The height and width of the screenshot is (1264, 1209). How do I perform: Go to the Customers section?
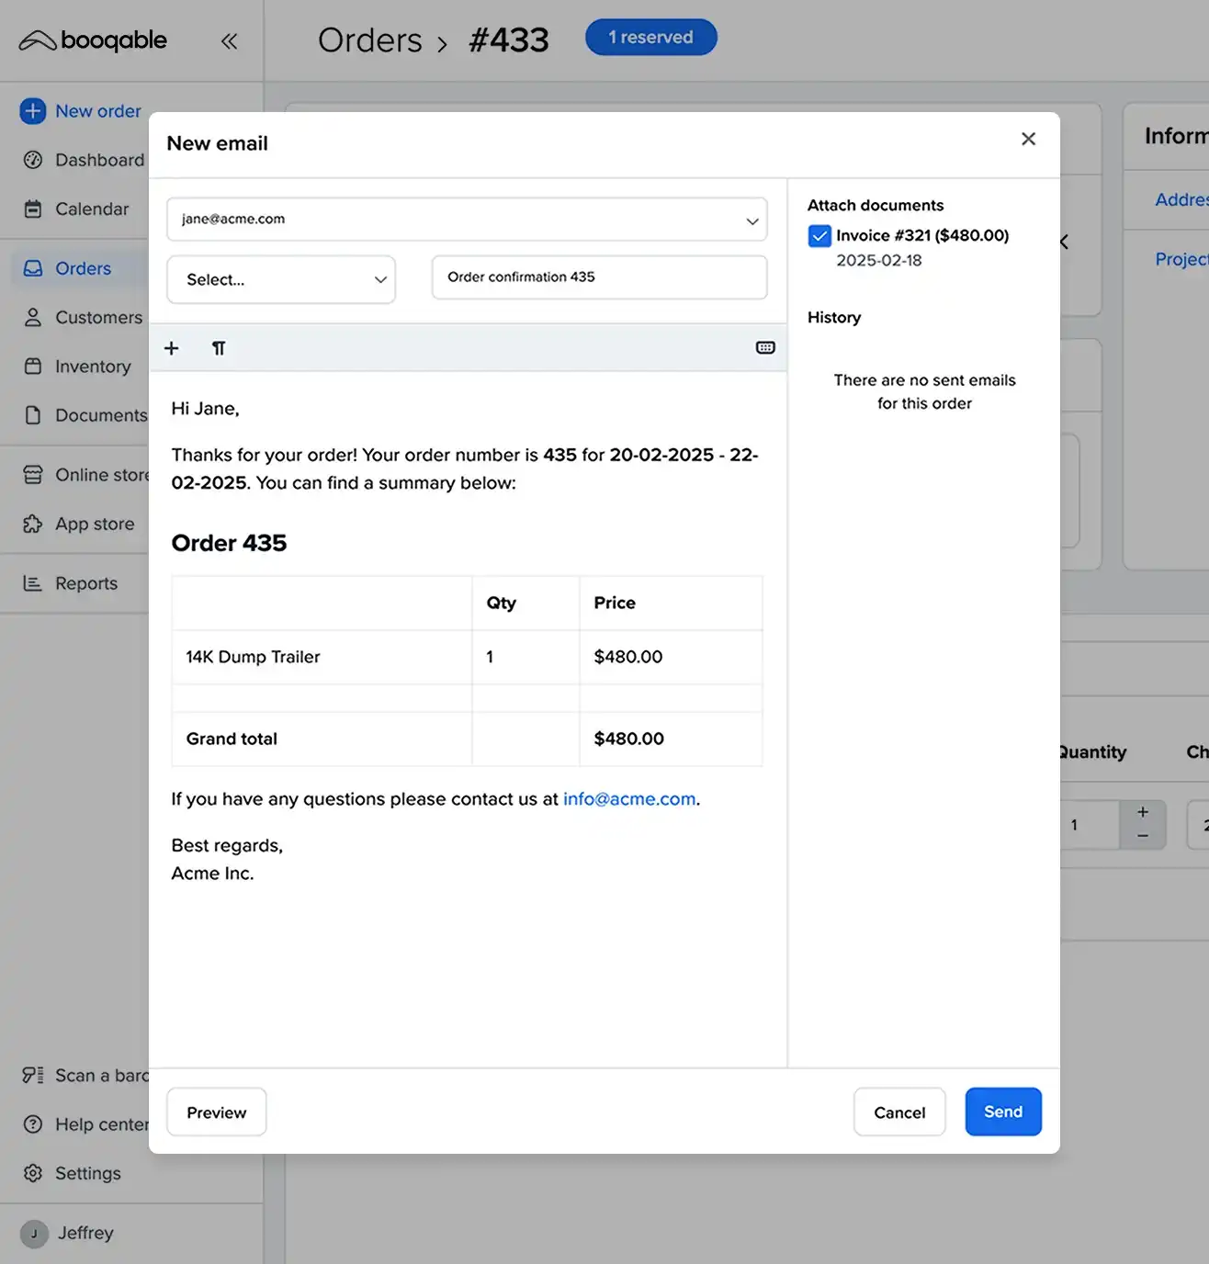click(33, 317)
